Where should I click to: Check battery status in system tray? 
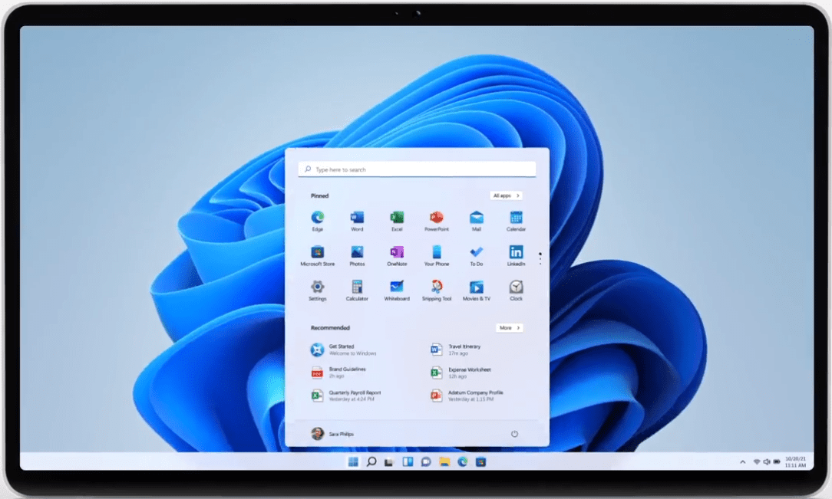pos(777,462)
